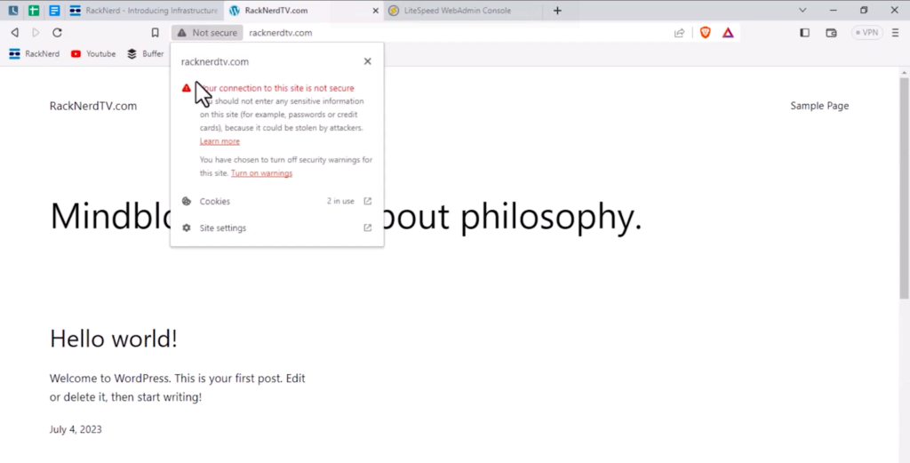This screenshot has width=910, height=463.
Task: Go back using the back arrow
Action: [x=14, y=33]
